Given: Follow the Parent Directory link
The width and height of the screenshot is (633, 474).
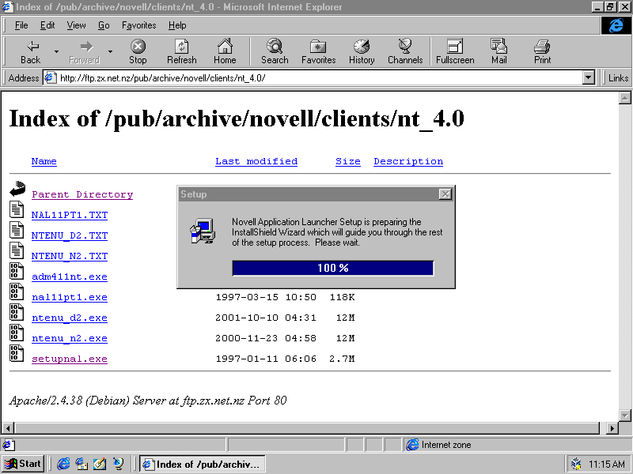Looking at the screenshot, I should tap(82, 194).
